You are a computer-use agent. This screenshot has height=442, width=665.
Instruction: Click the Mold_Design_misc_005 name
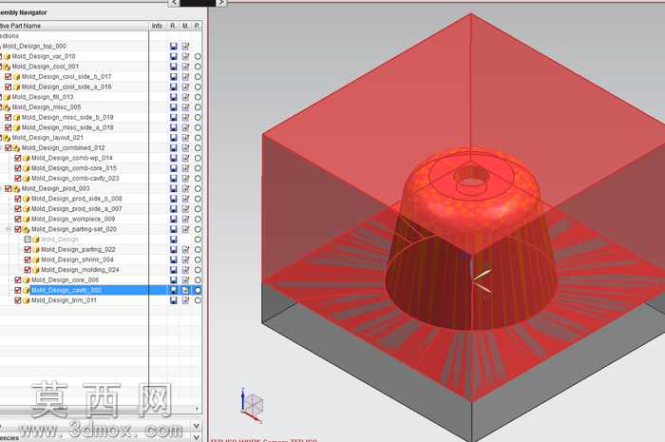tap(47, 107)
